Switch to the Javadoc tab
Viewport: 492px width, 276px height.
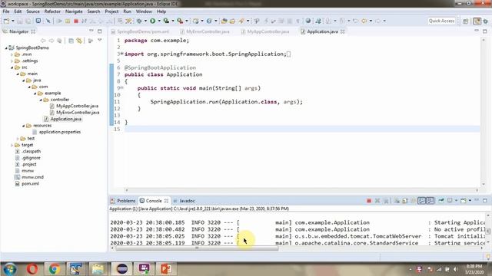(184, 201)
